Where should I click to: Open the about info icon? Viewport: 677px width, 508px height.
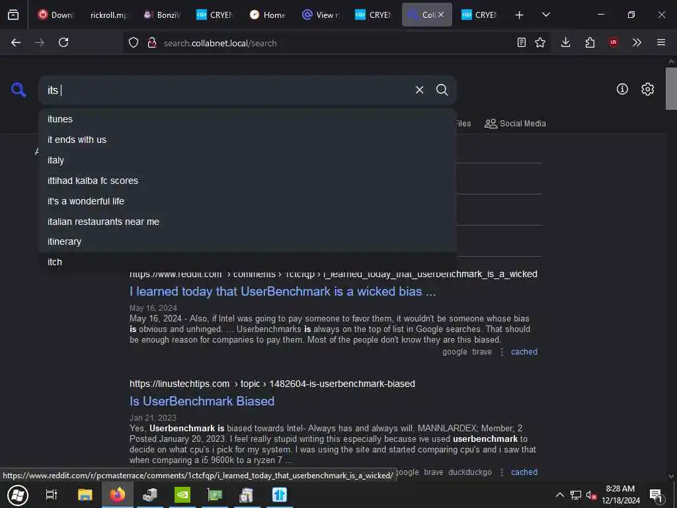tap(622, 89)
